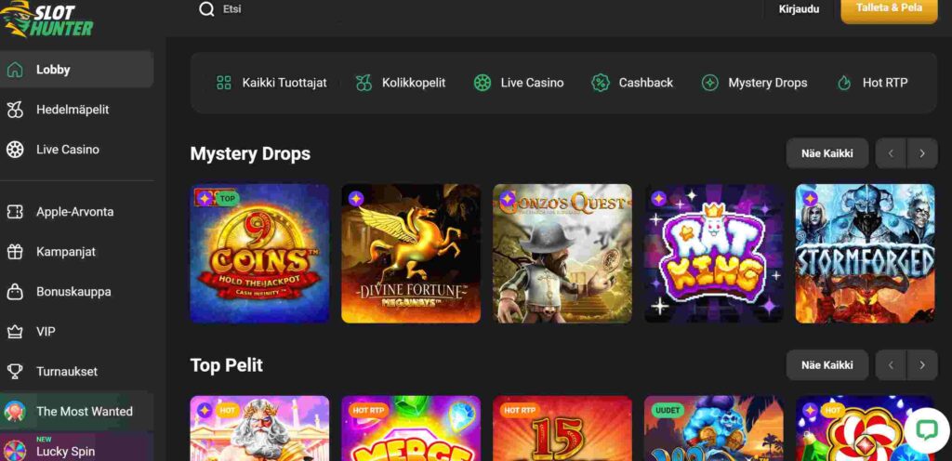
Task: Open the Kaikki Tuottajat providers filter
Action: [x=271, y=83]
